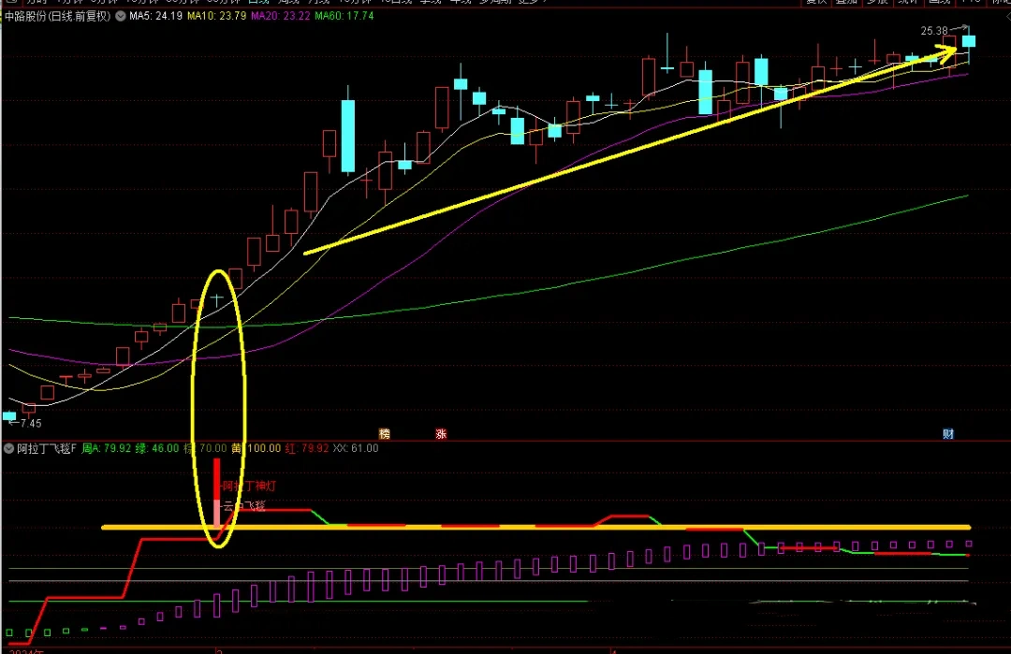Expand the MA indicator settings dropdown arrow
The height and width of the screenshot is (654, 1011).
click(x=121, y=16)
